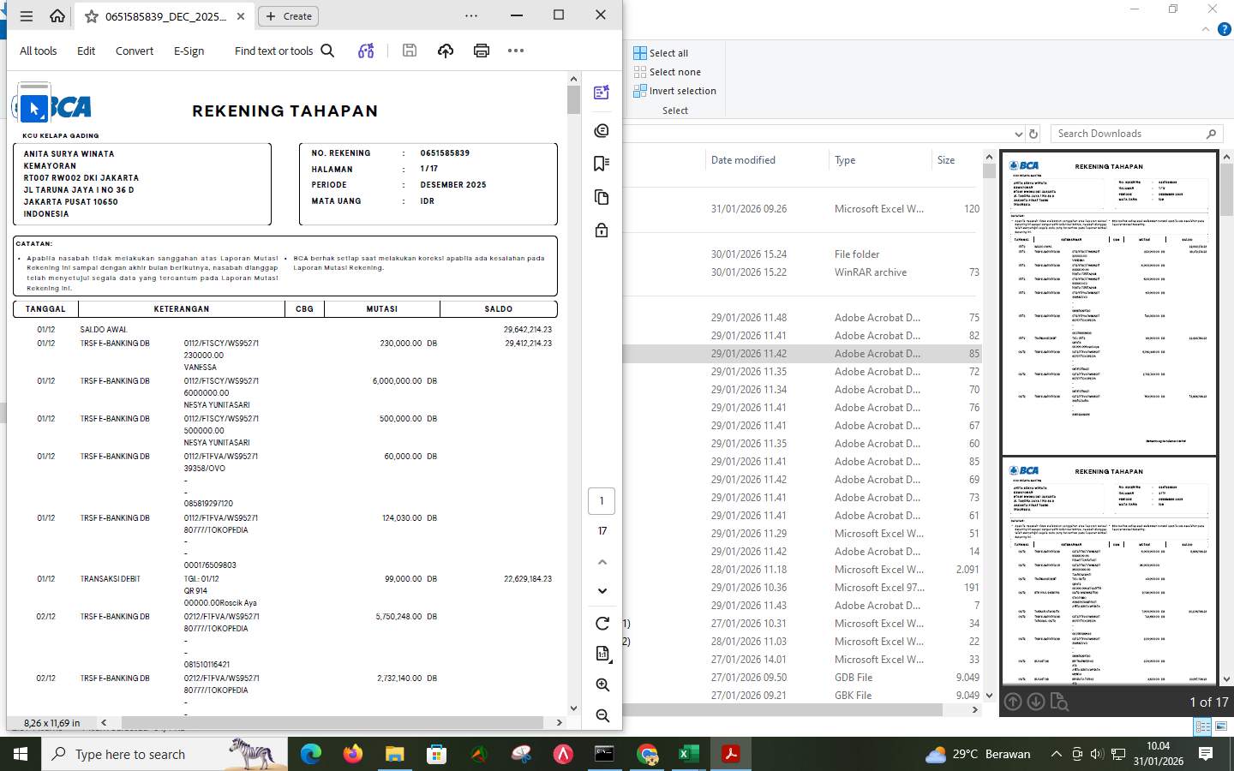Expand hidden icons in the system tray
The width and height of the screenshot is (1234, 771).
[1056, 755]
